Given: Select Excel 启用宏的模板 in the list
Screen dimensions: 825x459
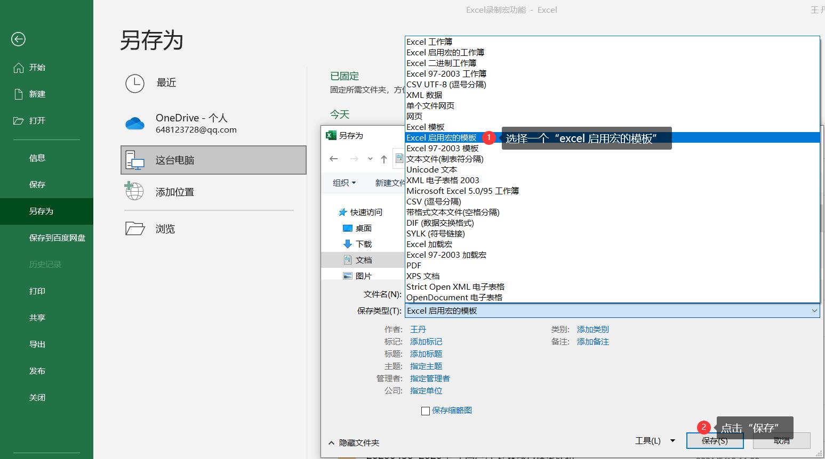Looking at the screenshot, I should click(x=612, y=137).
